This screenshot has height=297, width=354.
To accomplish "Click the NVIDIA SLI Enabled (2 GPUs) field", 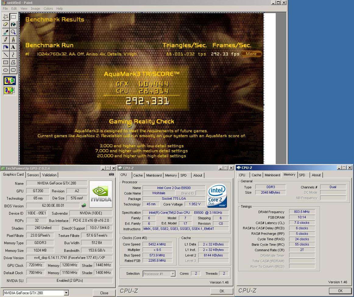I will [69, 281].
